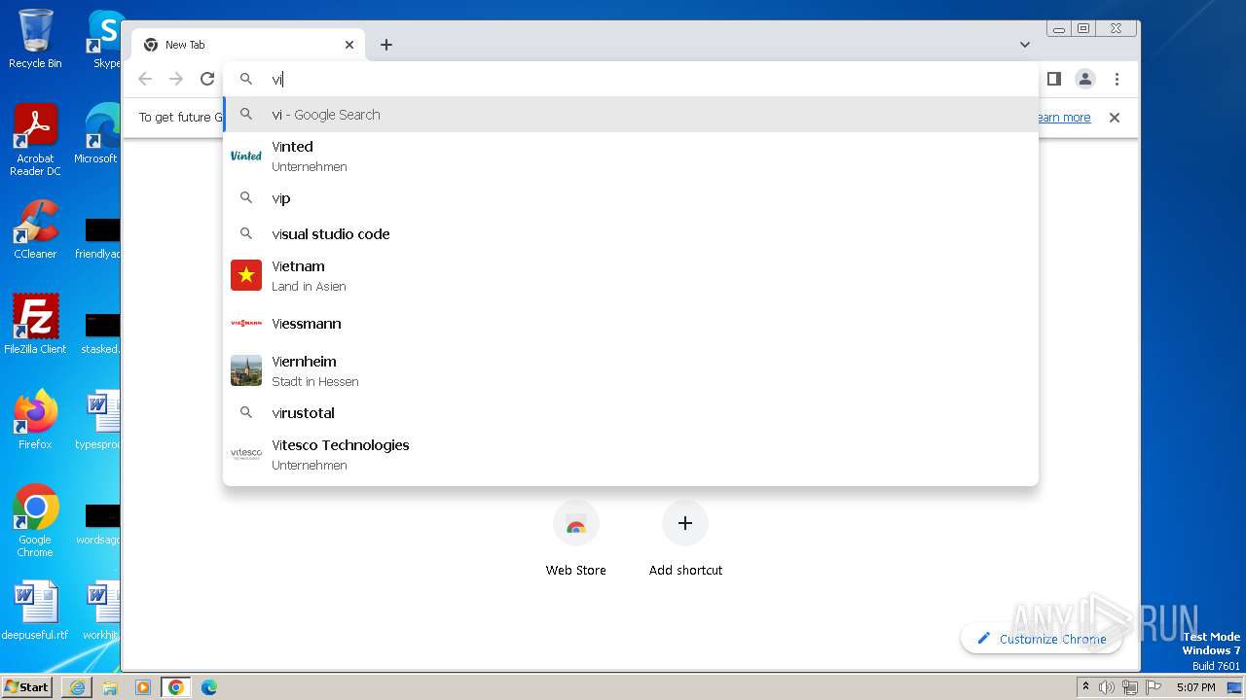Open the Skype desktop icon
This screenshot has width=1246, height=700.
[105, 39]
